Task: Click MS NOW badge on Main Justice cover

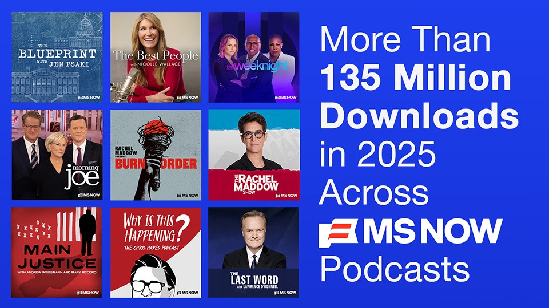Action: coord(89,293)
